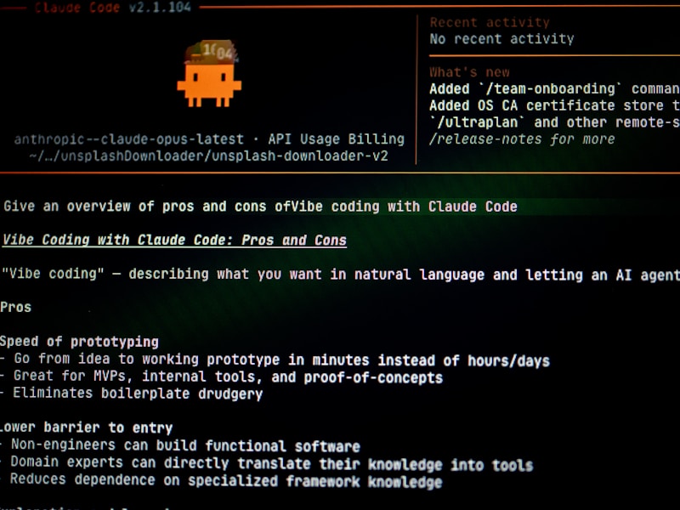Click the "Great for MVPs, internal tools" bullet
Viewport: 680px width, 510px height.
(x=221, y=377)
